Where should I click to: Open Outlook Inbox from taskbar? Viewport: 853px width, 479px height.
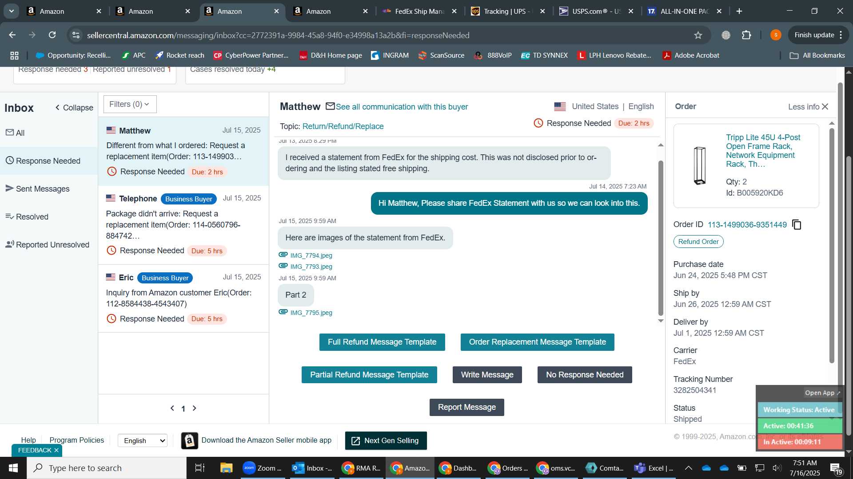click(311, 468)
